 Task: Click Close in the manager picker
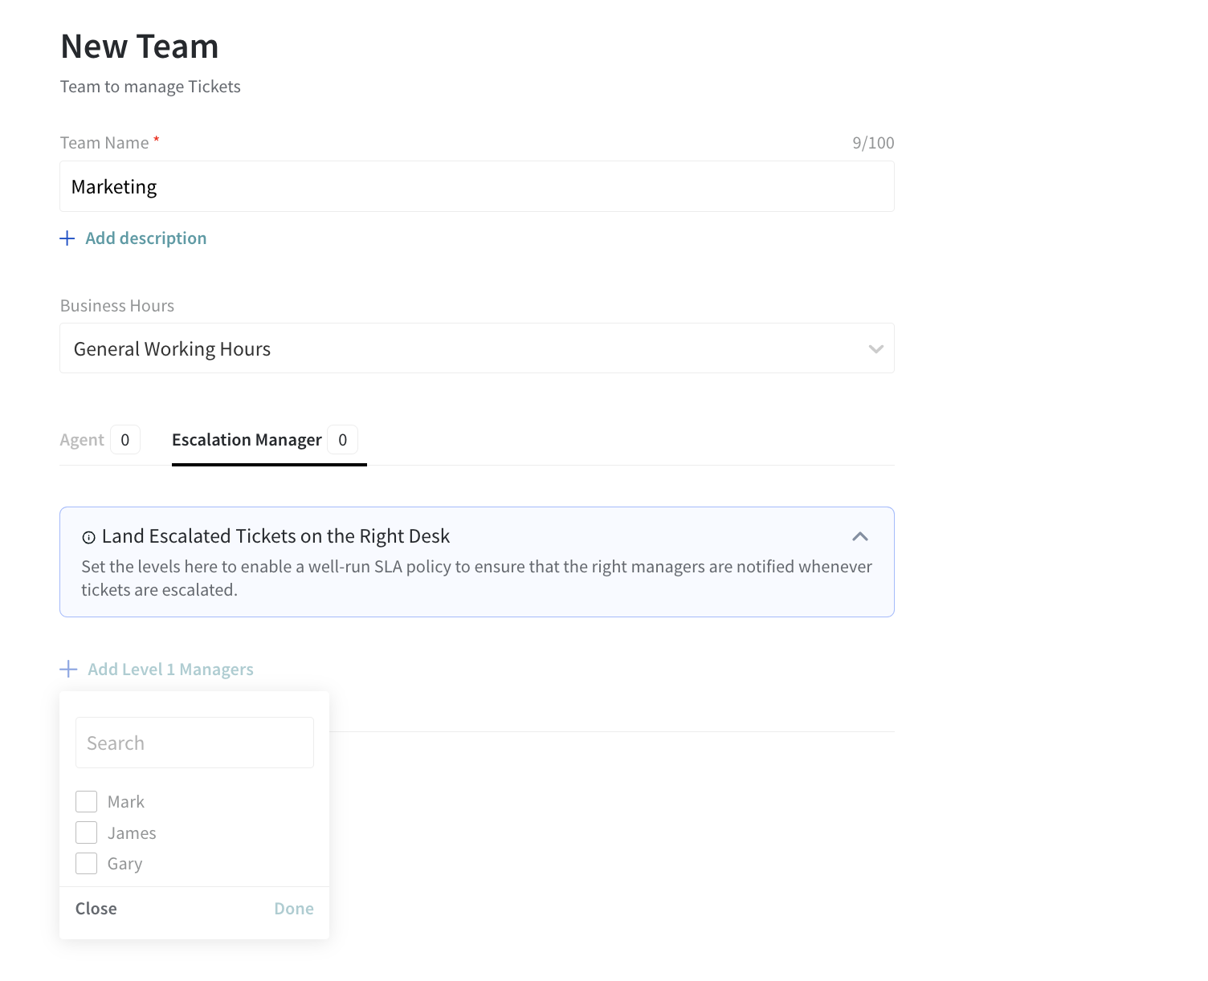click(96, 909)
